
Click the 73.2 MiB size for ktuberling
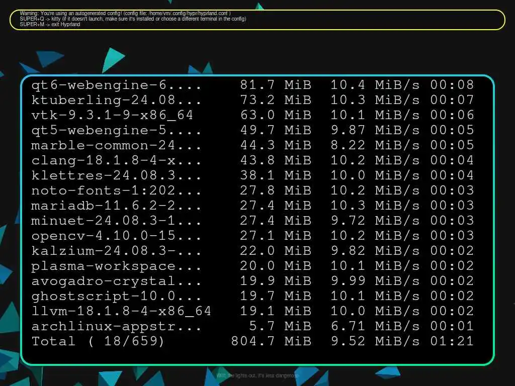276,100
